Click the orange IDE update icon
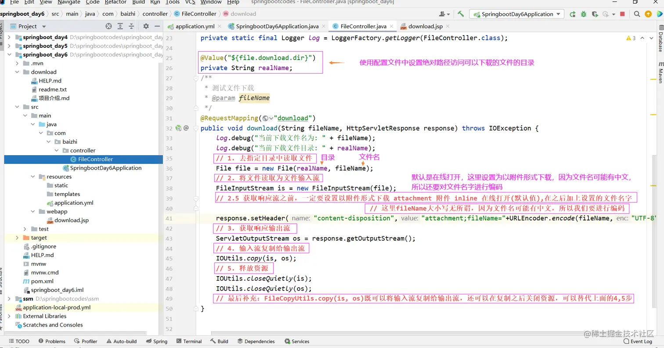 coord(648,14)
